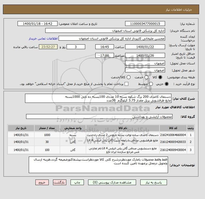The width and height of the screenshot is (205, 199).
Task: Click request creator name field
Action: (112, 38)
